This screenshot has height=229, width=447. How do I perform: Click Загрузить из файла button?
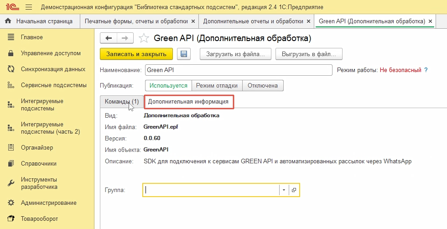(x=235, y=54)
